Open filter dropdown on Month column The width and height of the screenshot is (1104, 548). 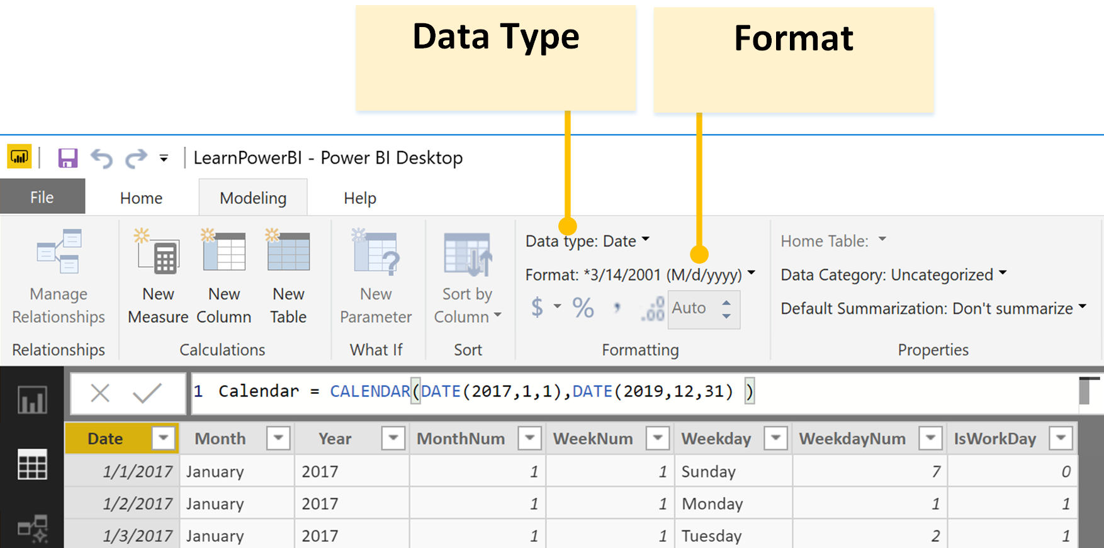[278, 438]
